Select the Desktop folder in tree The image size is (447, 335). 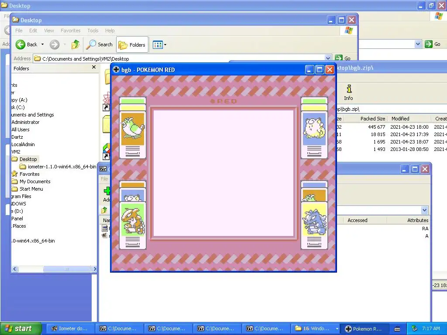pyautogui.click(x=28, y=159)
